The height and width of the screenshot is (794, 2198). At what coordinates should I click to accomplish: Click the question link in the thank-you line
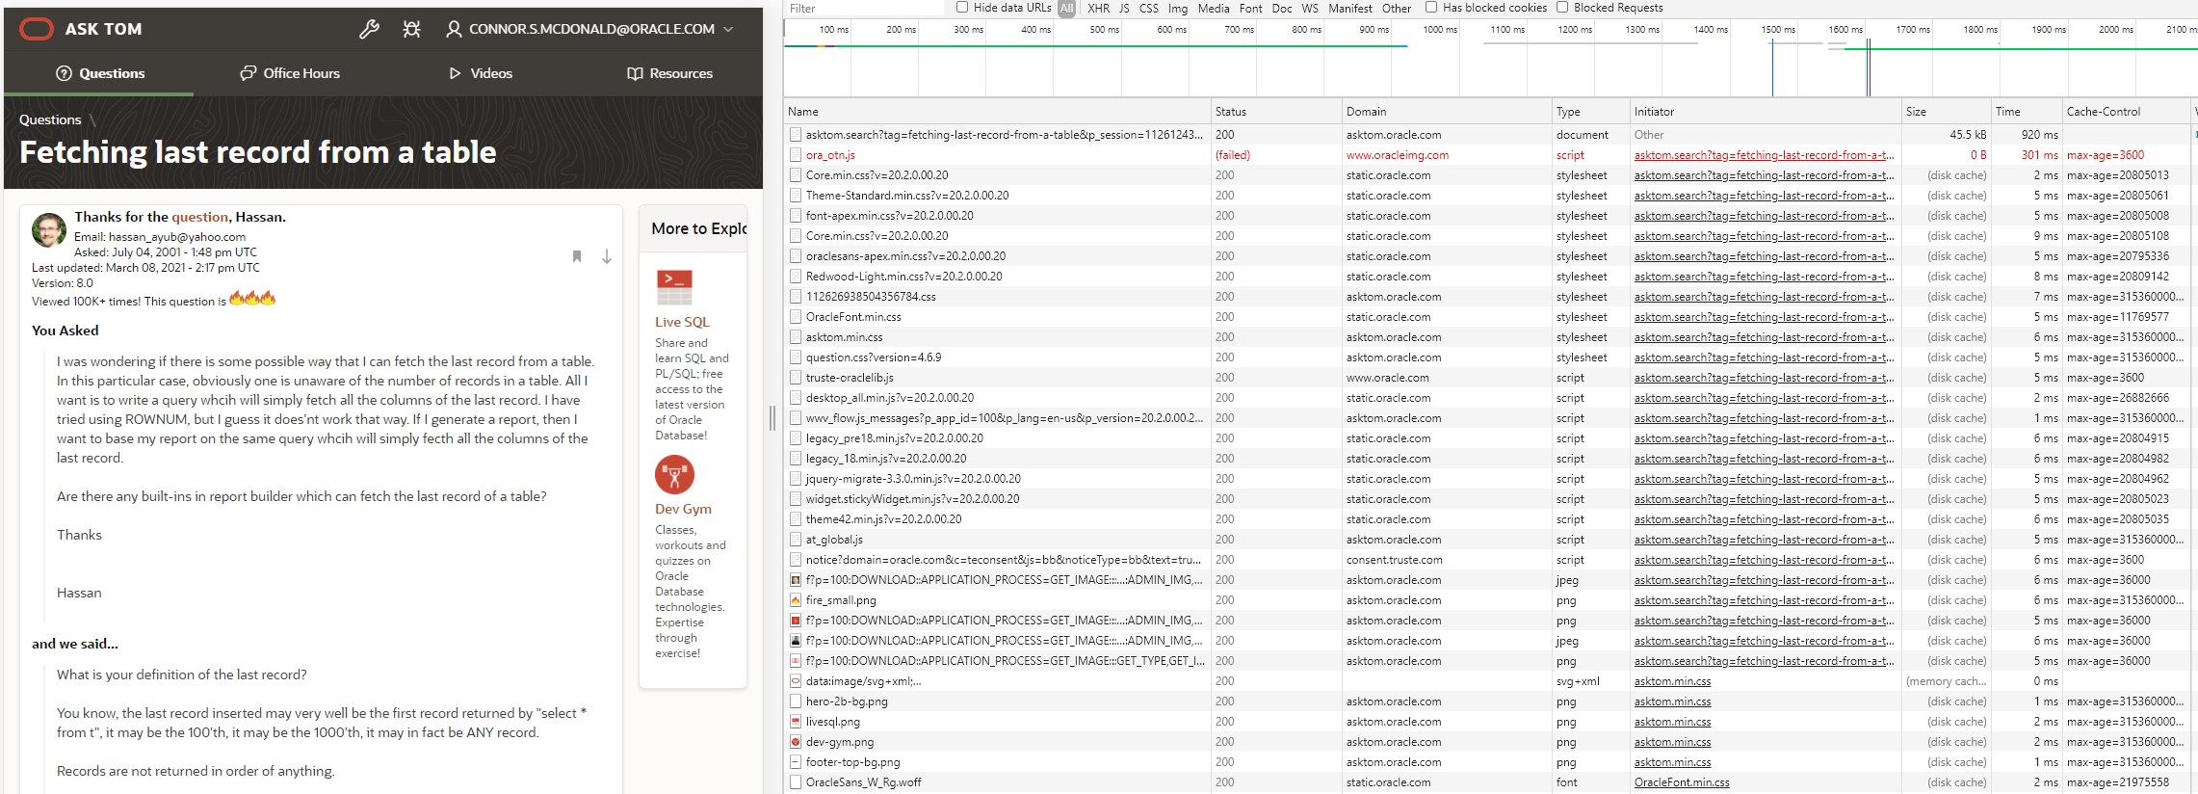pyautogui.click(x=199, y=217)
